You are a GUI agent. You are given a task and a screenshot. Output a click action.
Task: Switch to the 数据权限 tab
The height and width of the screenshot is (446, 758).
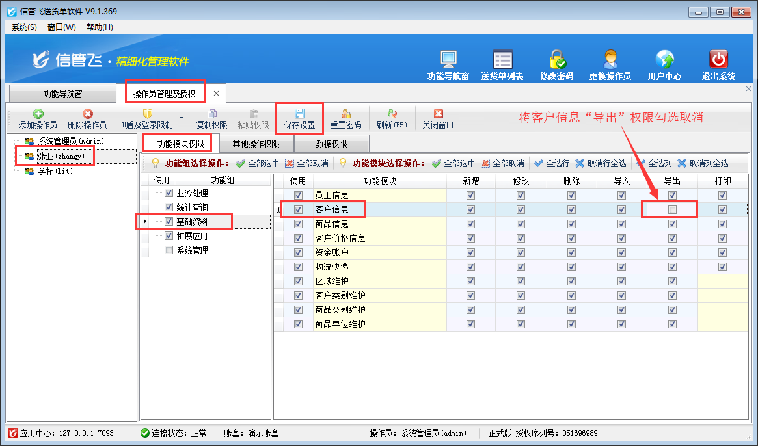[331, 144]
